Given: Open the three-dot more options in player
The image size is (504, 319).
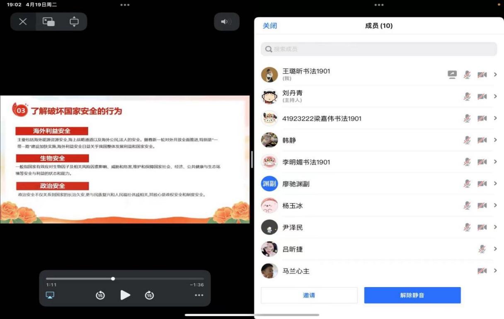Looking at the screenshot, I should tap(199, 295).
